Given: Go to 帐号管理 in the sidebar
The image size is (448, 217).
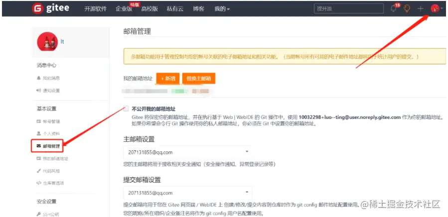Looking at the screenshot, I should pos(51,121).
